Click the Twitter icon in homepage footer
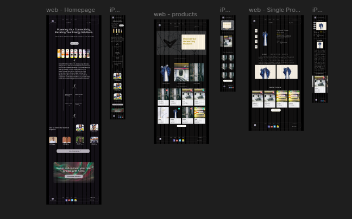Viewport: 352px width, 219px height. (72, 200)
